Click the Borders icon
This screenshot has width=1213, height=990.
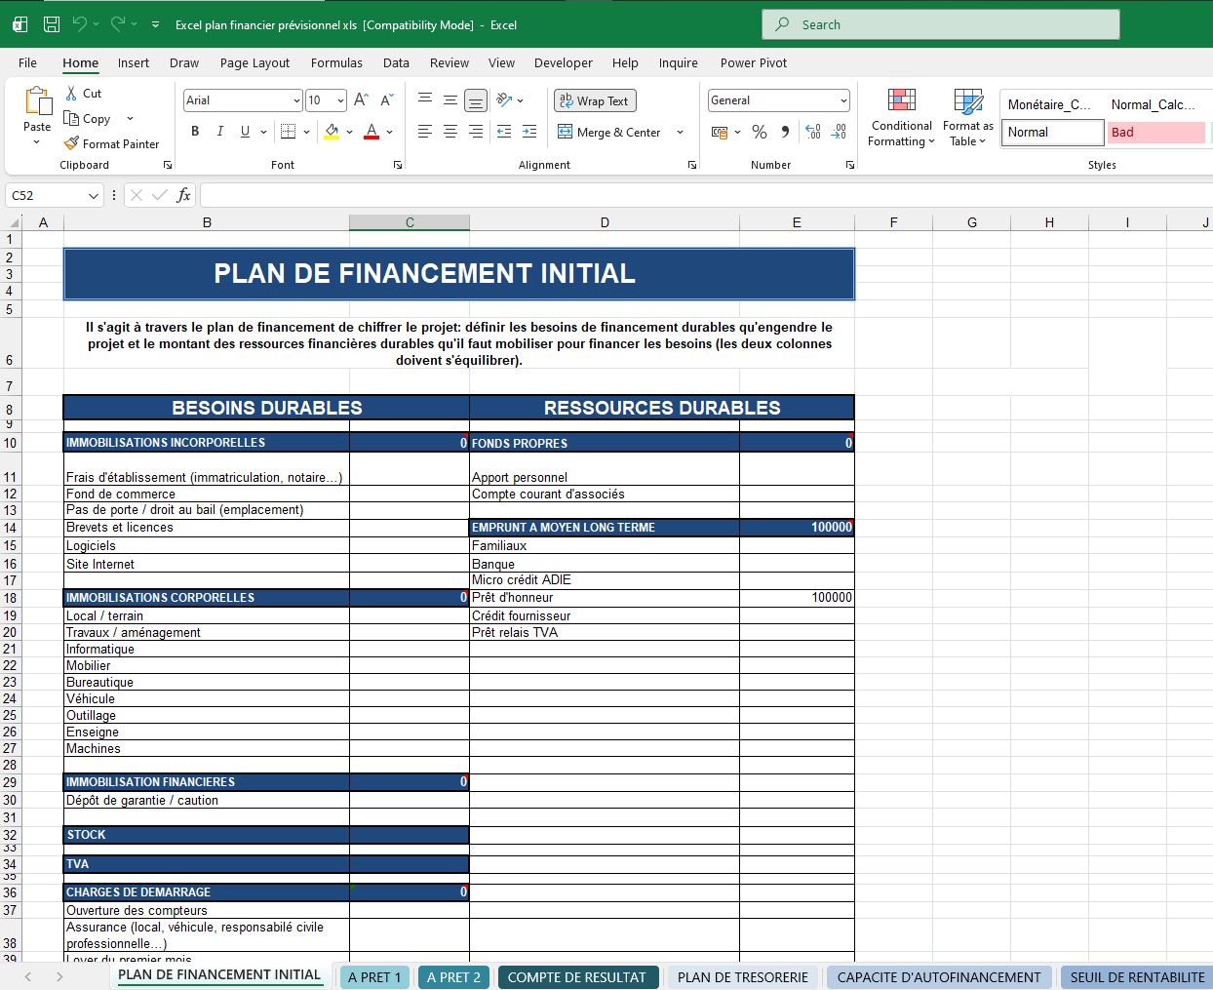click(x=288, y=132)
